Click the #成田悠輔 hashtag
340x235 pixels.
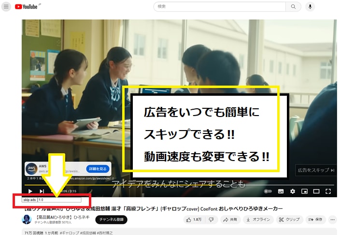pos(88,233)
